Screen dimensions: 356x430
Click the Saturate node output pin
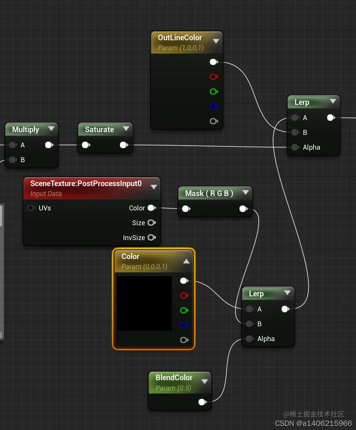coord(124,145)
